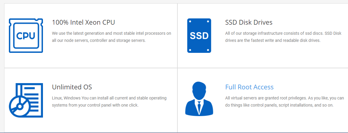Click the CPU letters inside the chip icon
Image resolution: width=348 pixels, height=133 pixels.
[x=26, y=36]
